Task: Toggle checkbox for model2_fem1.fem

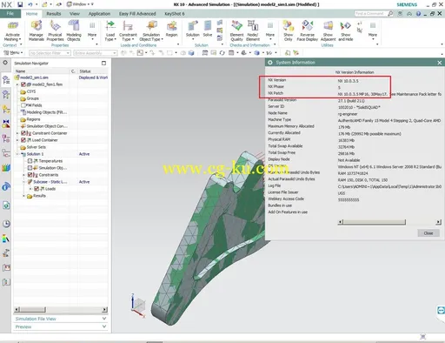Action: pyautogui.click(x=23, y=84)
